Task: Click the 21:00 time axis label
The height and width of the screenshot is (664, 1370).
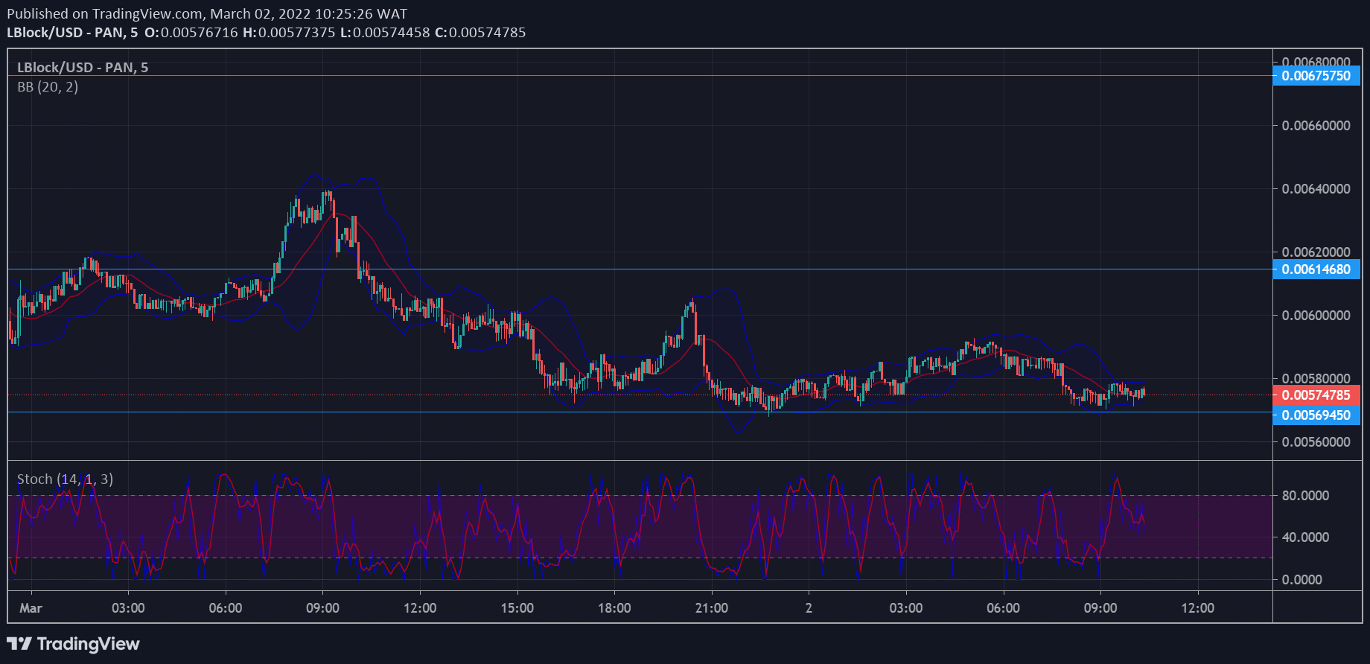Action: tap(712, 608)
